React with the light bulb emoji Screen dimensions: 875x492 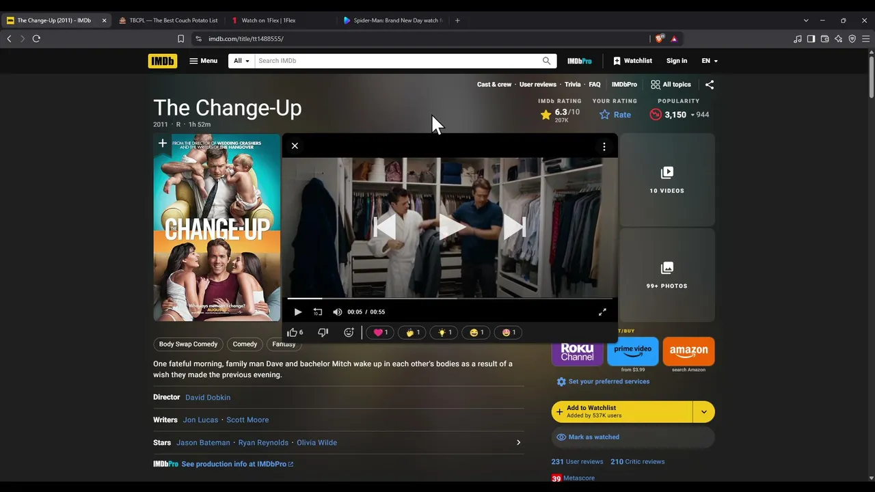[x=445, y=332]
